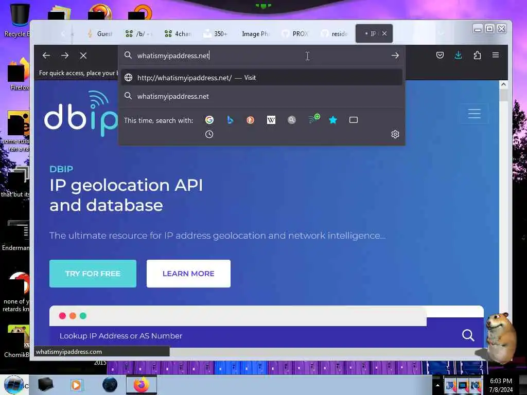Visit http://whatismyipaddress.net/ suggestion
The image size is (527, 395).
pyautogui.click(x=262, y=78)
